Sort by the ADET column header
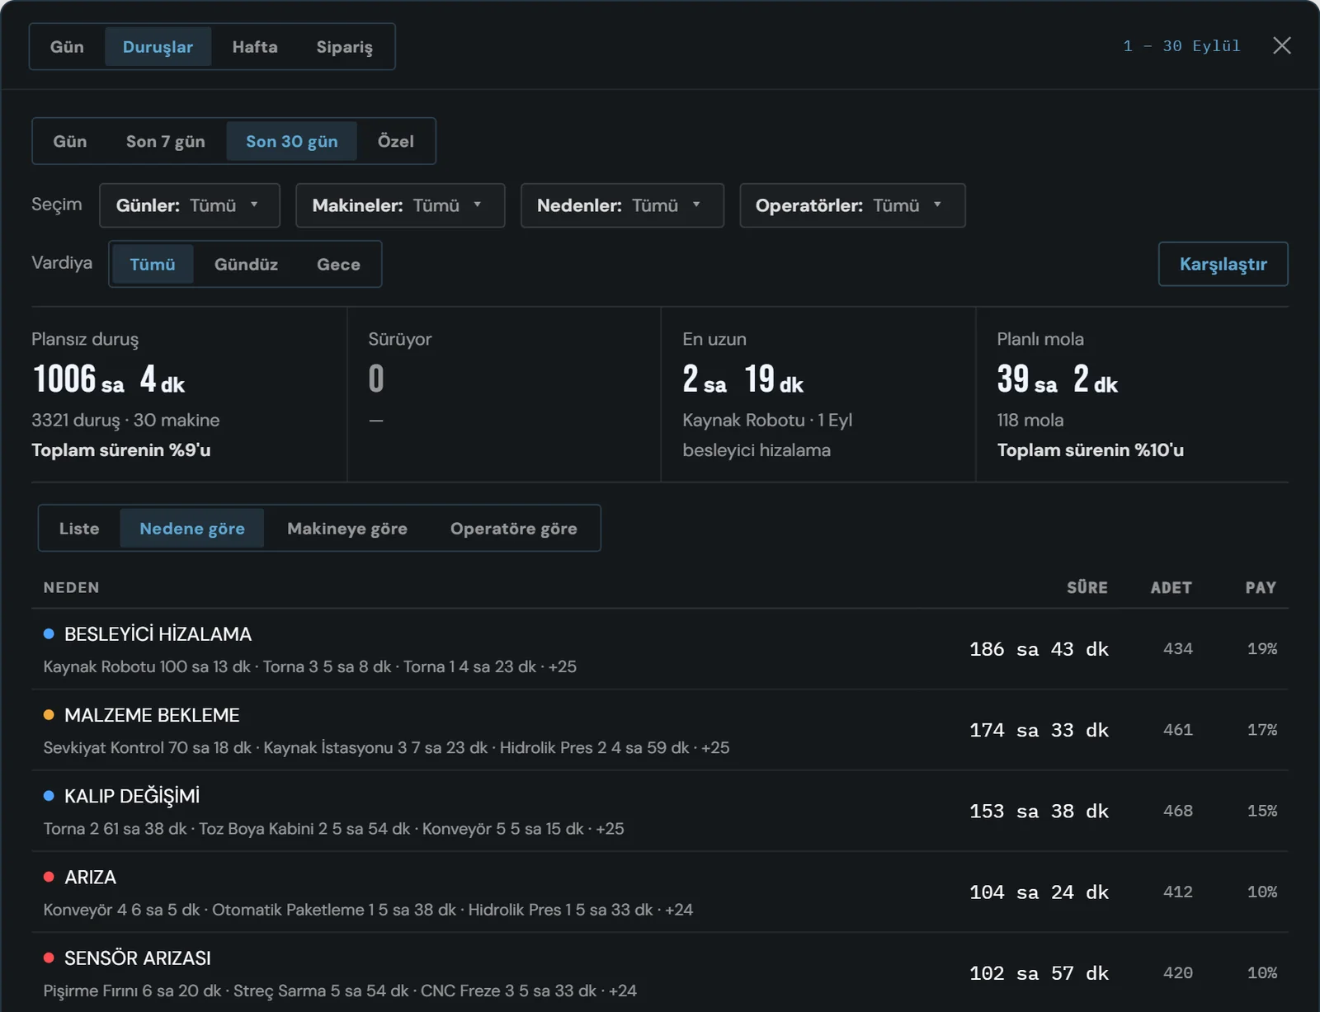1320x1012 pixels. [x=1171, y=587]
